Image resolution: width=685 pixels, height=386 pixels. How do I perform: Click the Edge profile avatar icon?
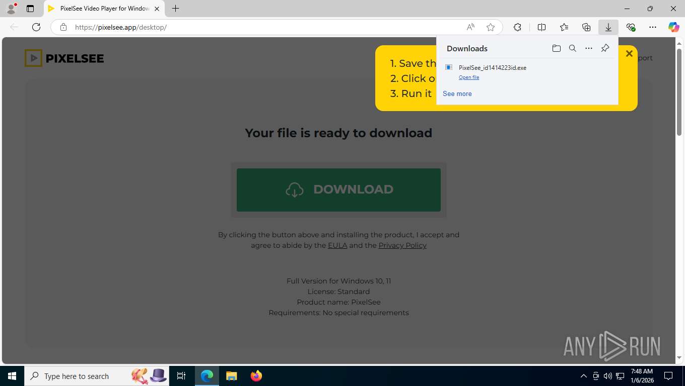pyautogui.click(x=11, y=9)
